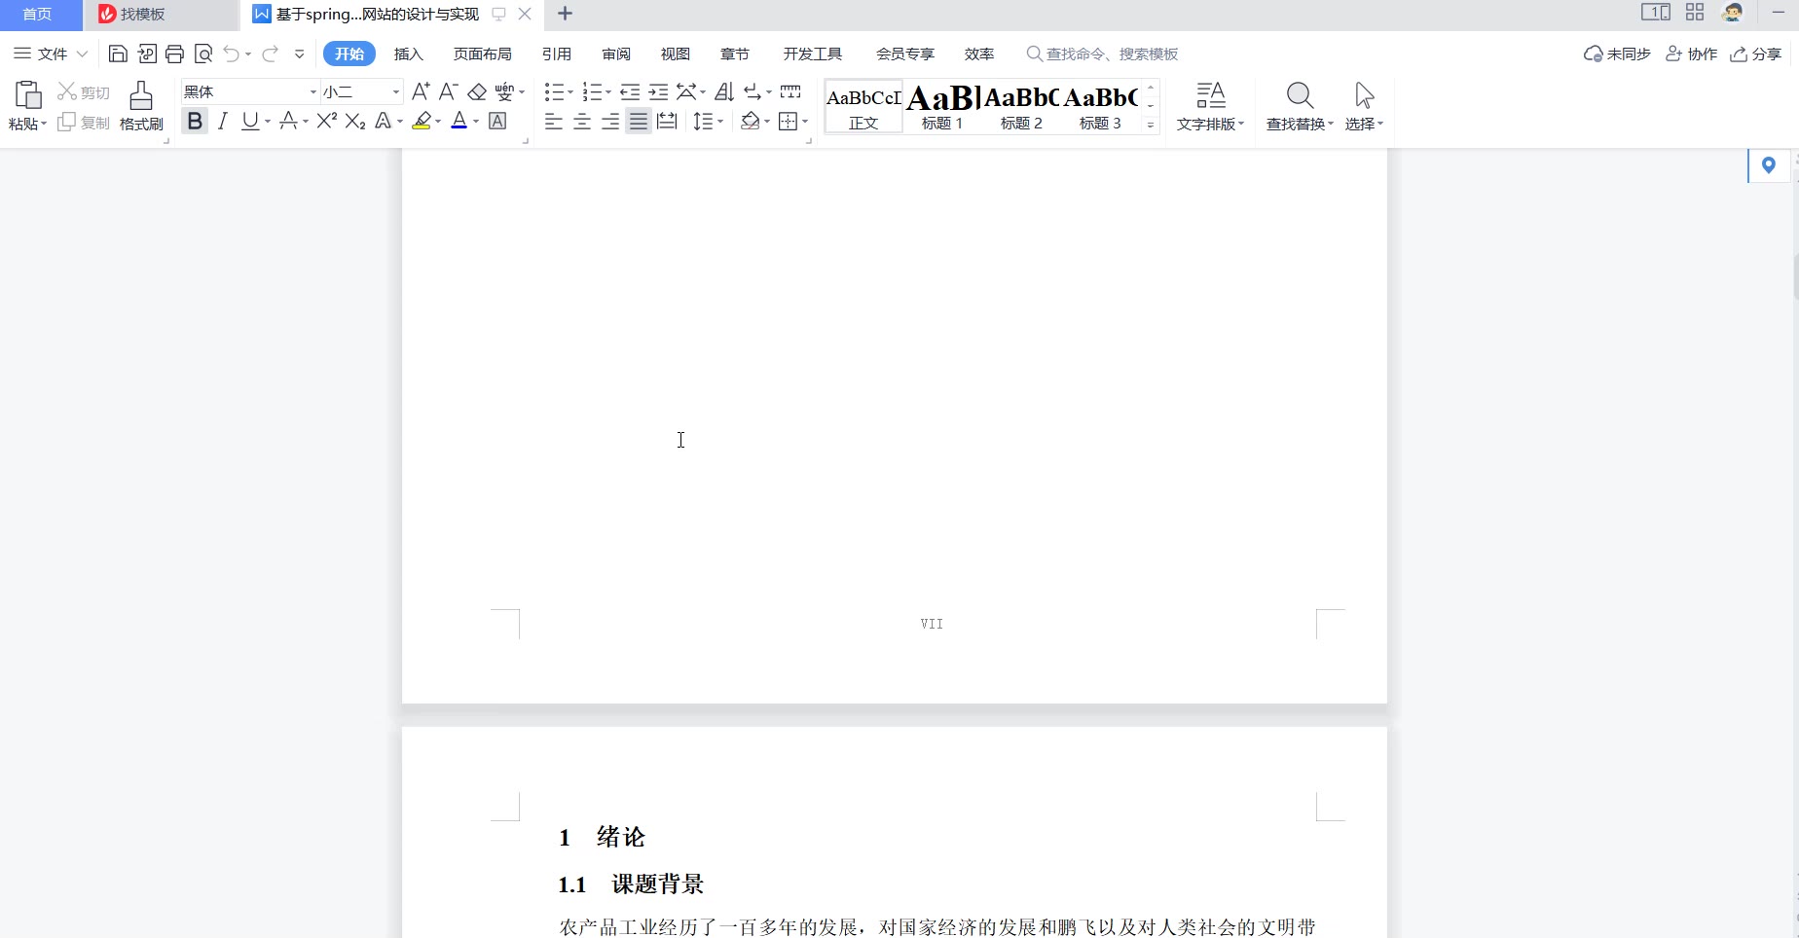Undo the last action
1799x938 pixels.
pyautogui.click(x=232, y=54)
